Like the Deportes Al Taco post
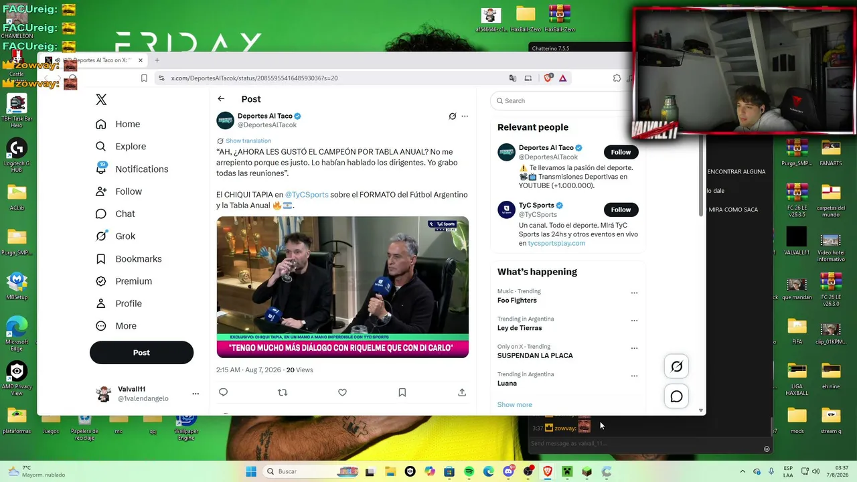The height and width of the screenshot is (482, 857). coord(342,392)
